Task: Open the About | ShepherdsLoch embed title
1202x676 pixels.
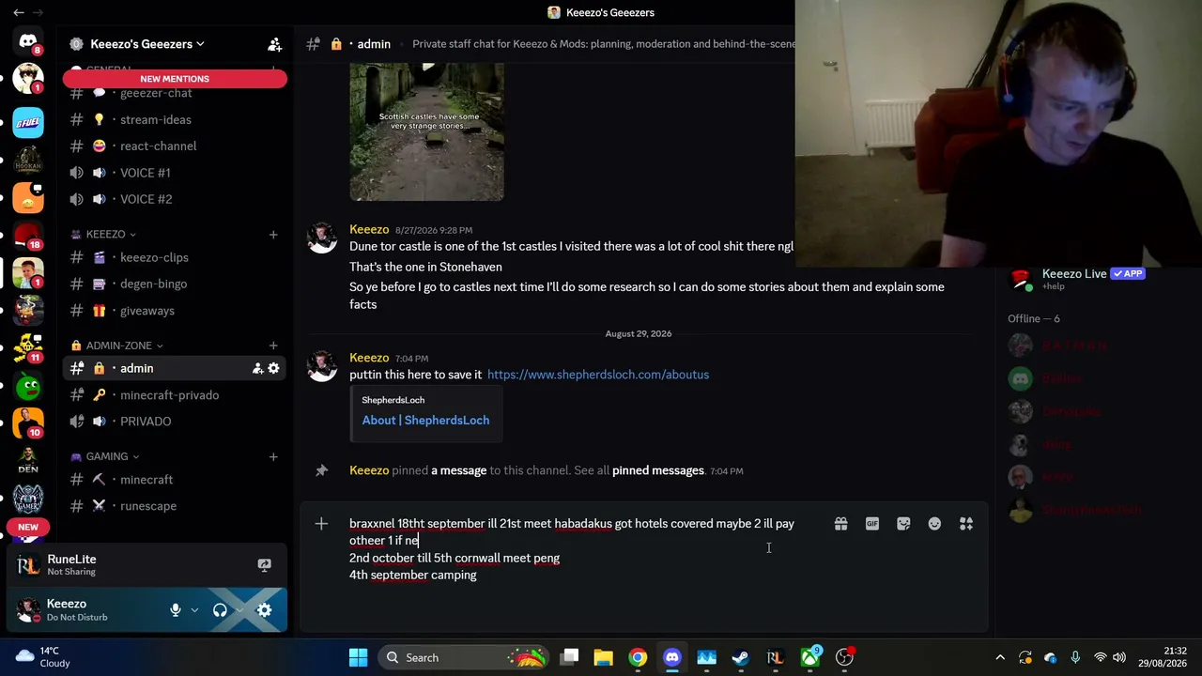Action: point(425,421)
